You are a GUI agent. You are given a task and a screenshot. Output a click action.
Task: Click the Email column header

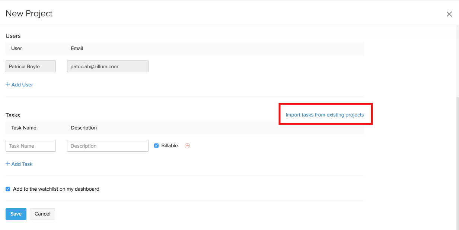pos(77,48)
